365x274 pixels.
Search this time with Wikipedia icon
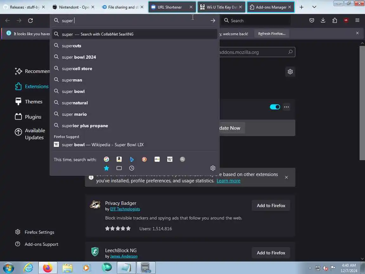pos(170,160)
